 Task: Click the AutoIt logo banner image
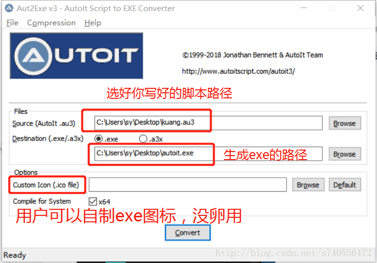tap(76, 56)
